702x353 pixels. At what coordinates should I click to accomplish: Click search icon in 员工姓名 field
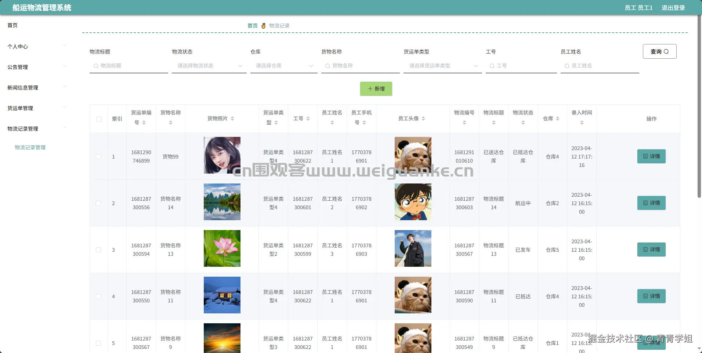pyautogui.click(x=567, y=66)
